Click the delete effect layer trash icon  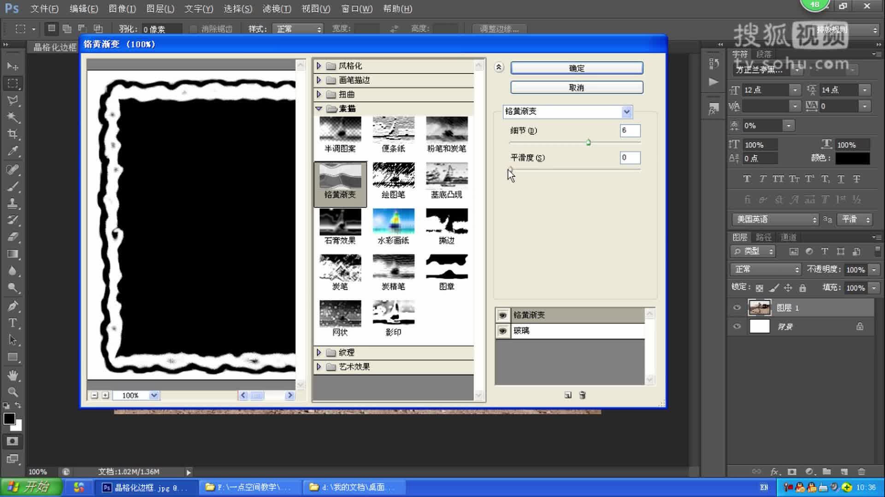pyautogui.click(x=582, y=395)
